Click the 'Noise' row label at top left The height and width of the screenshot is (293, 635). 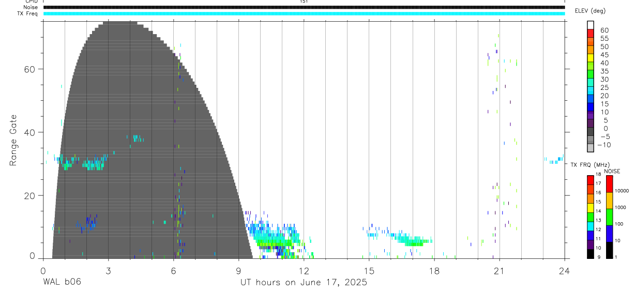(x=31, y=7)
